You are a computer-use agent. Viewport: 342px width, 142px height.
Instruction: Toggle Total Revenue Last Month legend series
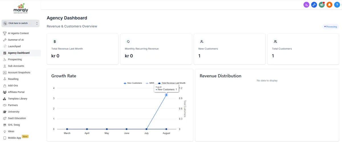point(172,83)
